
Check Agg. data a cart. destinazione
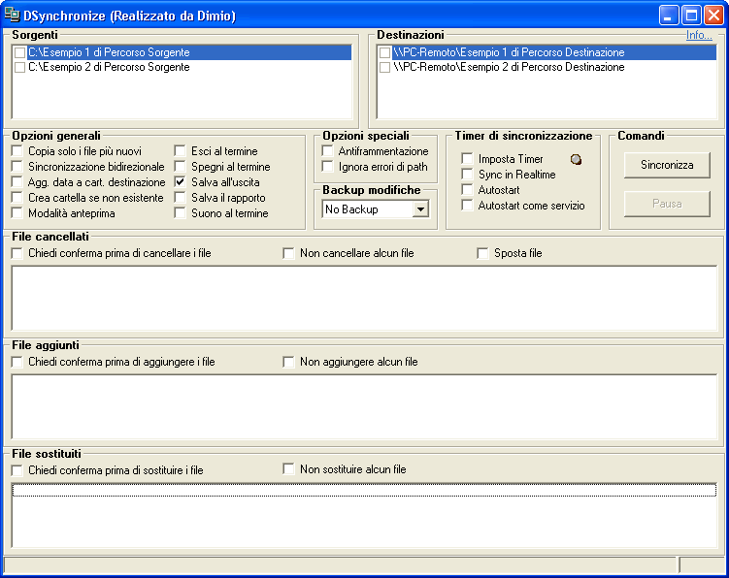pyautogui.click(x=17, y=182)
